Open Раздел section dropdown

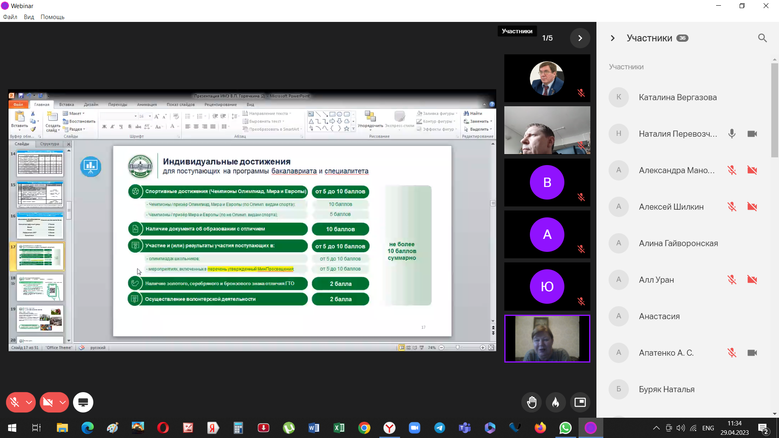coord(74,129)
